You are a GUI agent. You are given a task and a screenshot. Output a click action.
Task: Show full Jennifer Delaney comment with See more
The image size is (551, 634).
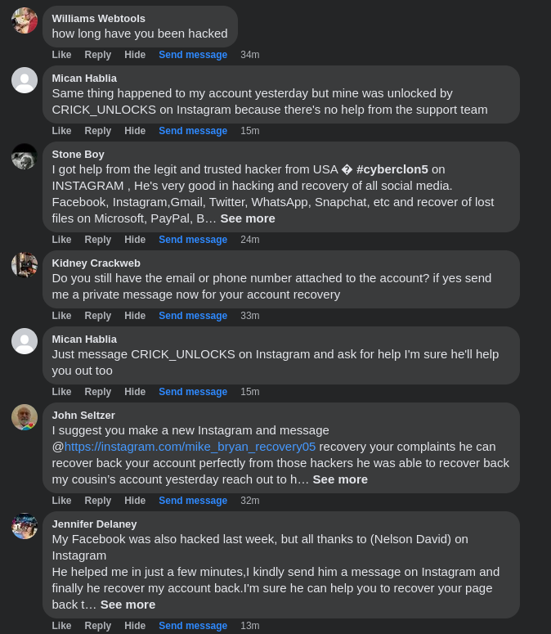coord(128,605)
